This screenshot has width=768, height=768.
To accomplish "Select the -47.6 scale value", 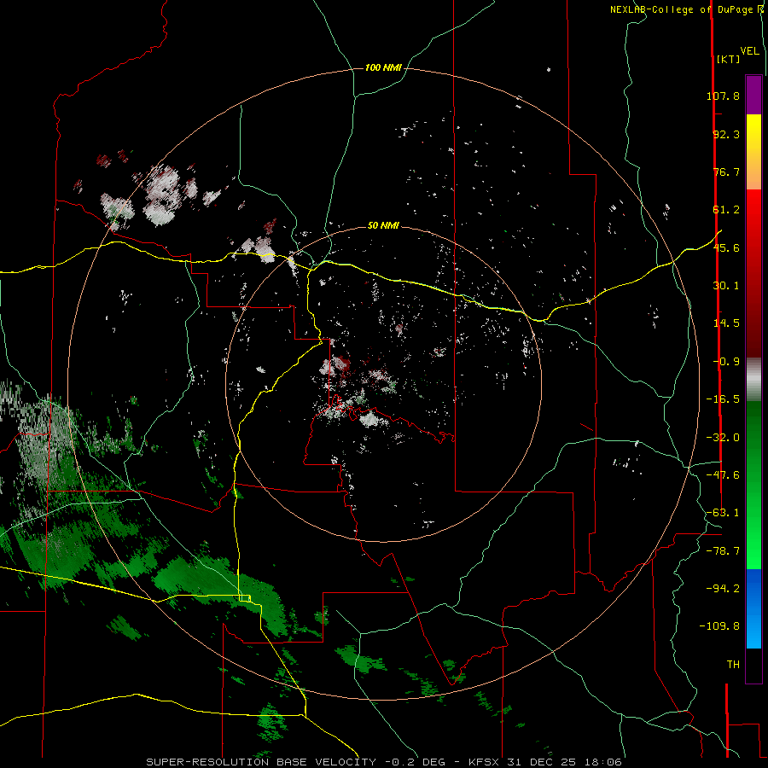I will [x=723, y=475].
